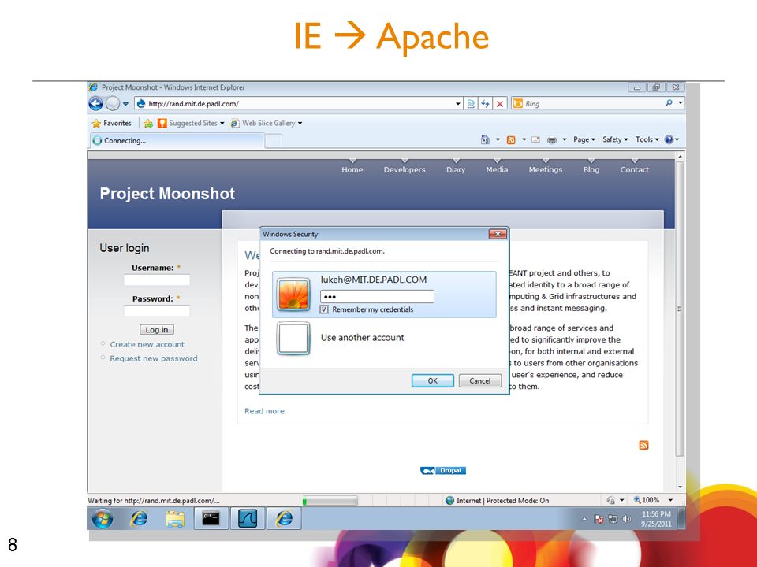Open the recent pages dropdown arrow
This screenshot has width=757, height=567.
[125, 104]
